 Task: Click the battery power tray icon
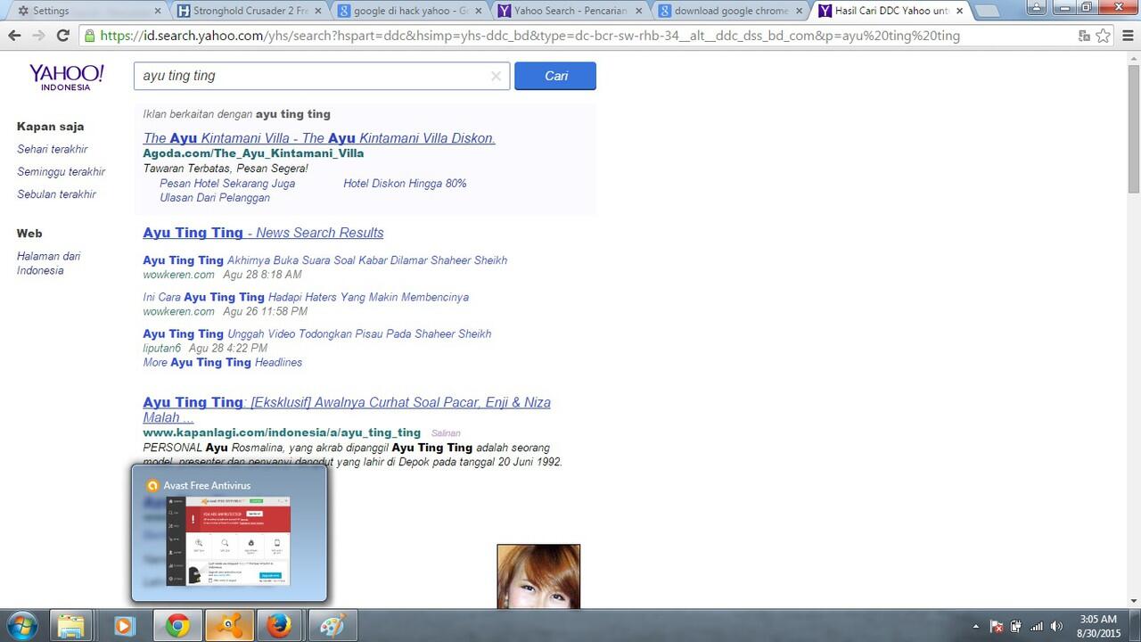tap(1016, 627)
